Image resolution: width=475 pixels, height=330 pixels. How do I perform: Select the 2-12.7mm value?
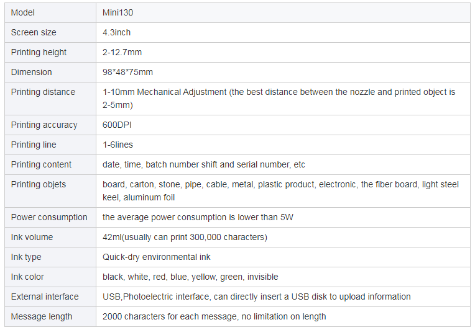pyautogui.click(x=122, y=52)
